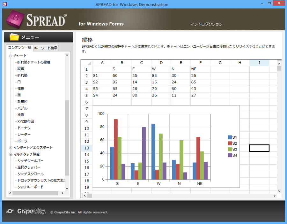This screenshot has width=287, height=224.
Task: Switch to the コンテンツ一覧 tab
Action: 19,48
